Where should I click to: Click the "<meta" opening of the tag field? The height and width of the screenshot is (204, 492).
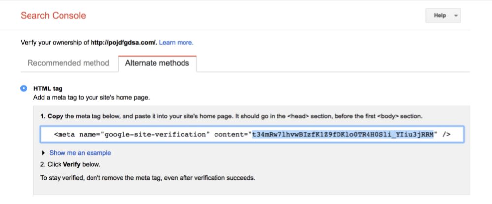pyautogui.click(x=64, y=134)
